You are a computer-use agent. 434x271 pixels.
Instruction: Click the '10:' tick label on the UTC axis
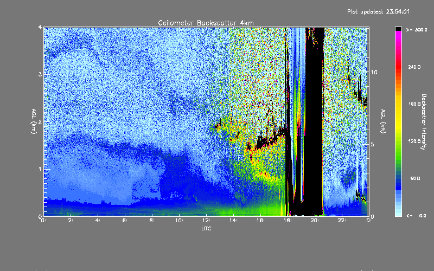point(180,221)
